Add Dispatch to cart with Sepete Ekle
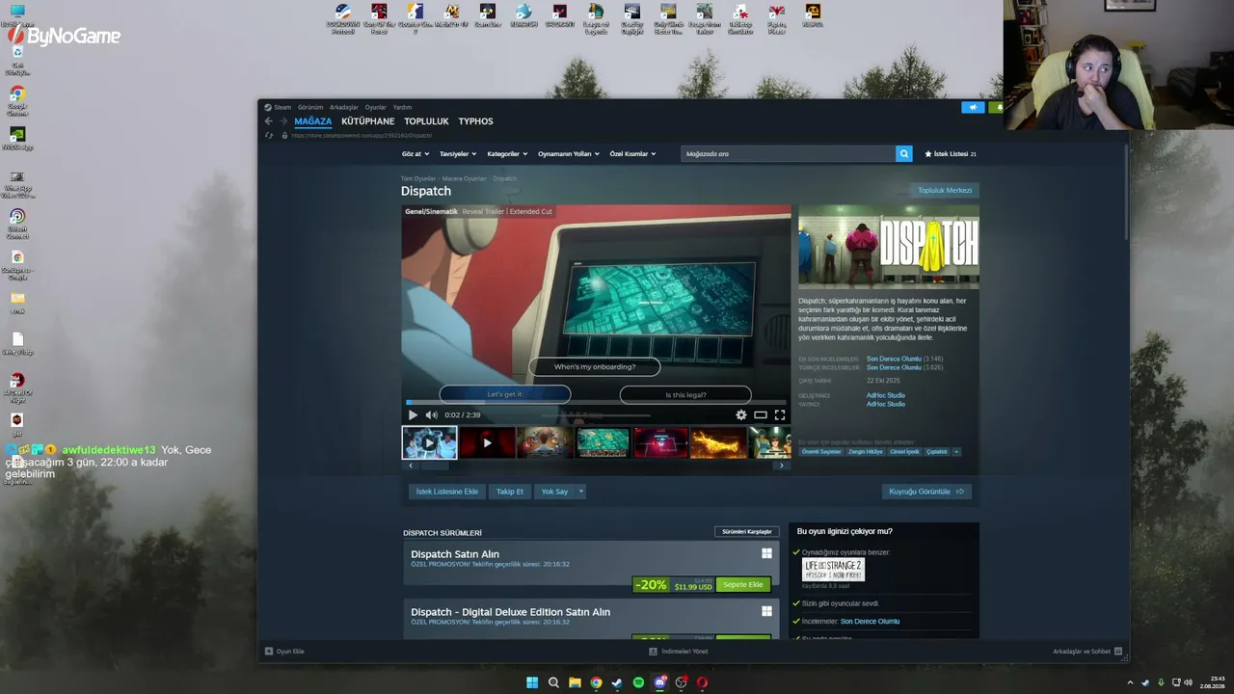1234x694 pixels. (x=743, y=585)
